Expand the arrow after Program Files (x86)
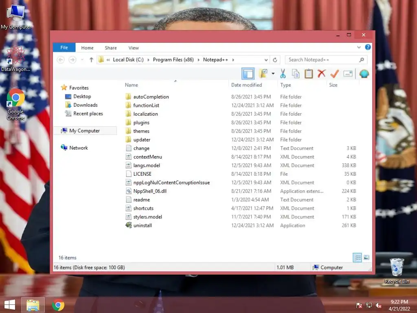The image size is (417, 313). tap(198, 60)
